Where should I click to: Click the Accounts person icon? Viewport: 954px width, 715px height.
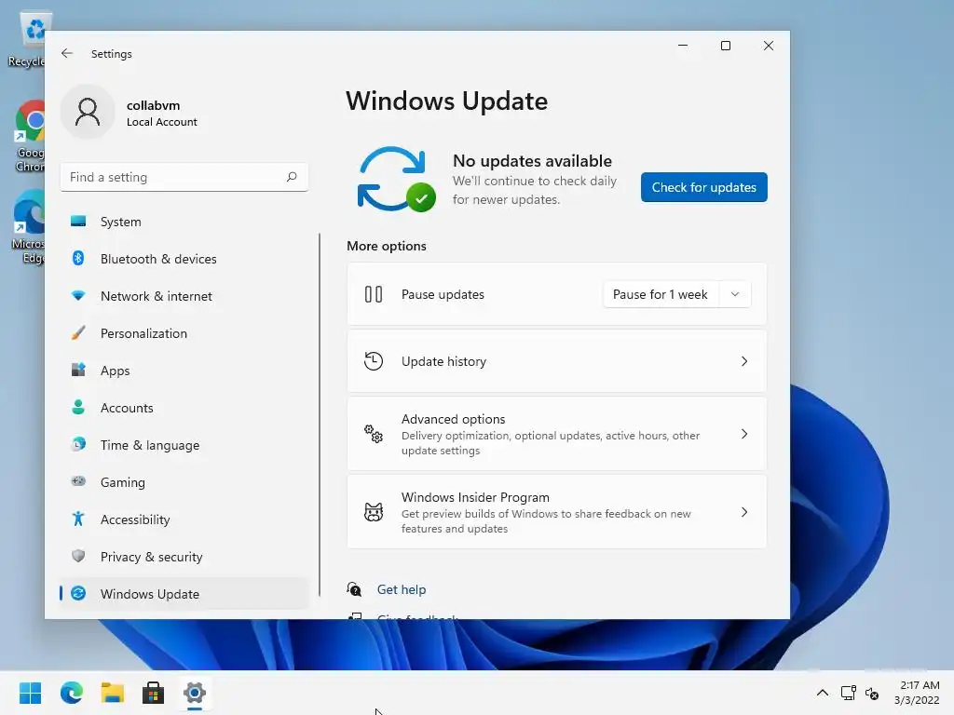pos(78,408)
